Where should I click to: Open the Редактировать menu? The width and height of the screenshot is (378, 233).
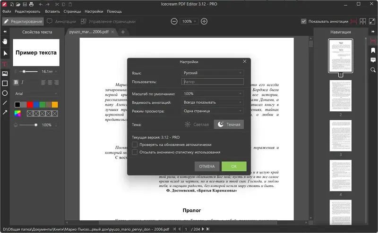point(27,11)
